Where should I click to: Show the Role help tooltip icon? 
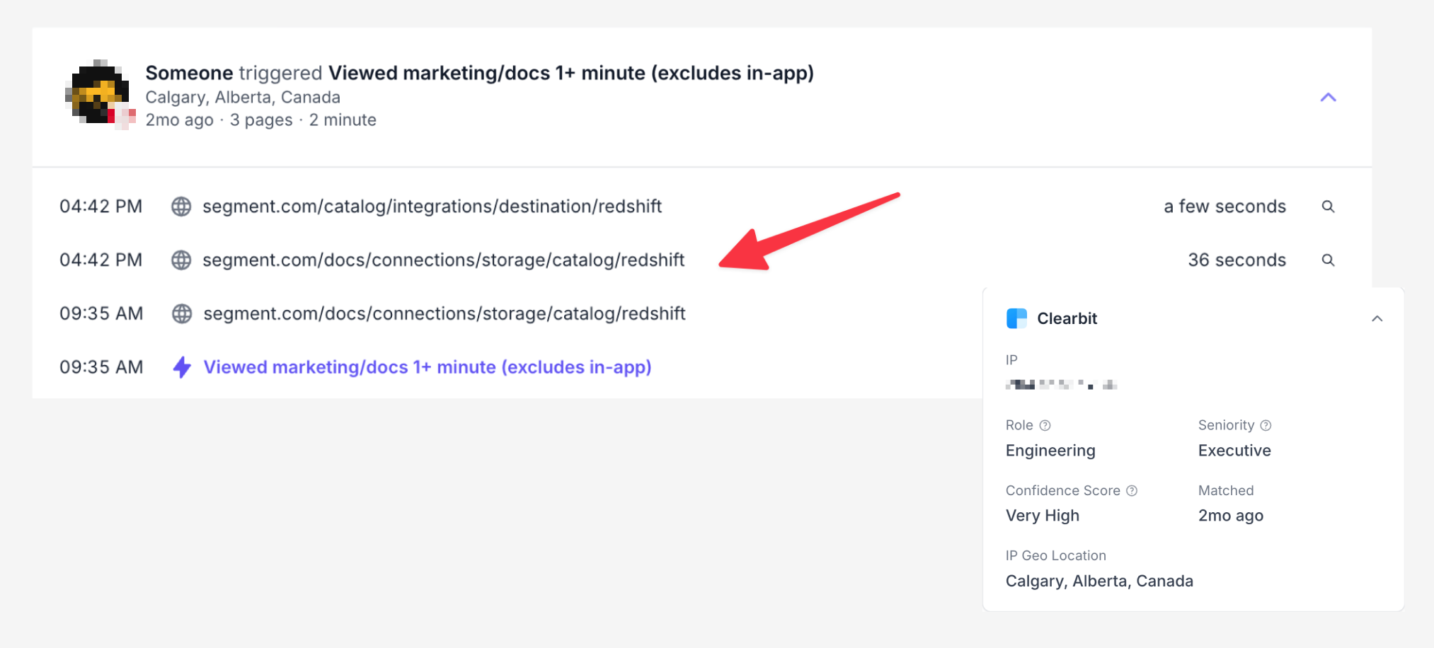1045,425
